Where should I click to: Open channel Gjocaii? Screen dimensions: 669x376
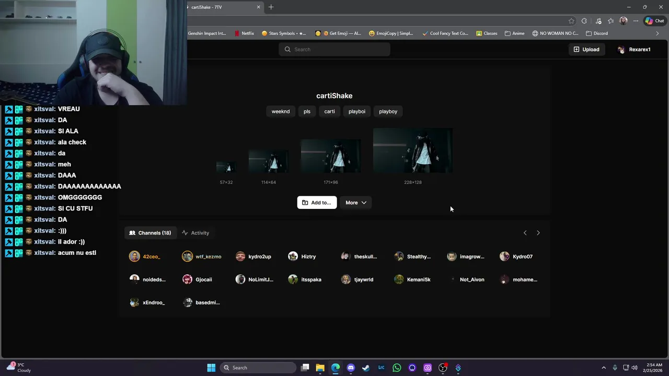[x=197, y=279]
